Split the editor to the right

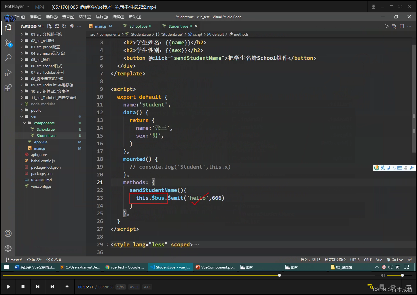pos(402,26)
